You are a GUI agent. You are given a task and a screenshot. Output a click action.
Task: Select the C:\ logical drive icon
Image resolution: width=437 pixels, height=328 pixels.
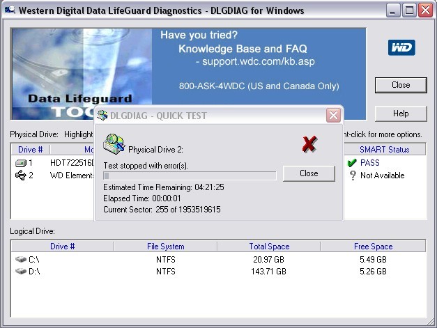21,259
